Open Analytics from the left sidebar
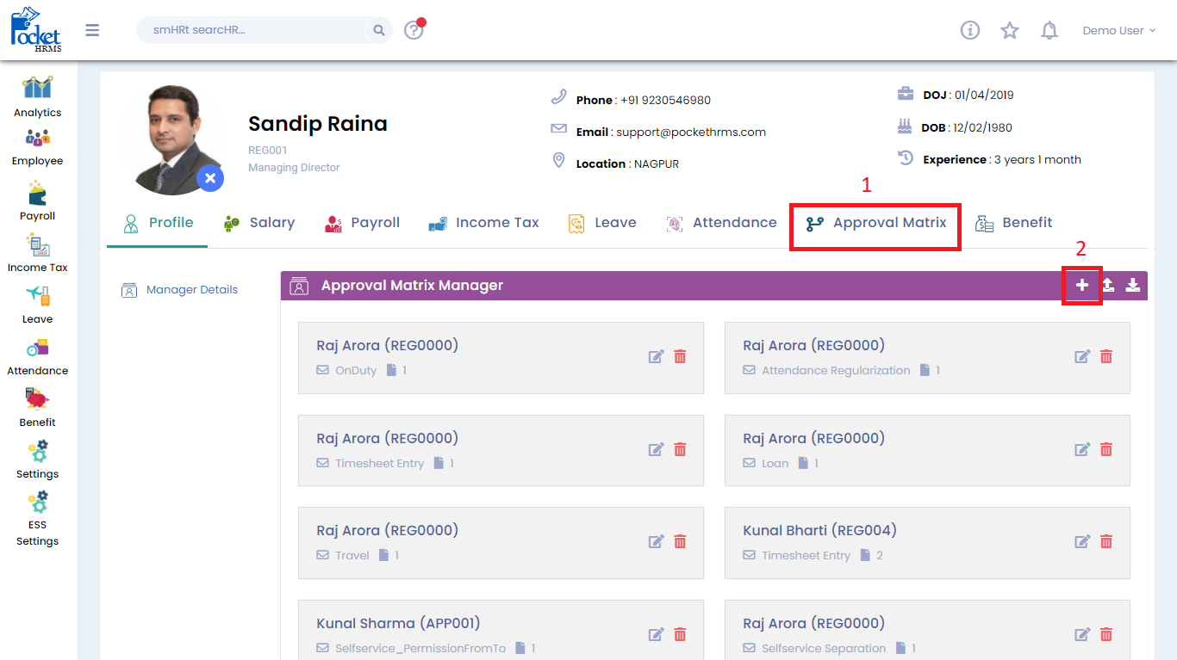This screenshot has width=1177, height=660. pyautogui.click(x=37, y=96)
